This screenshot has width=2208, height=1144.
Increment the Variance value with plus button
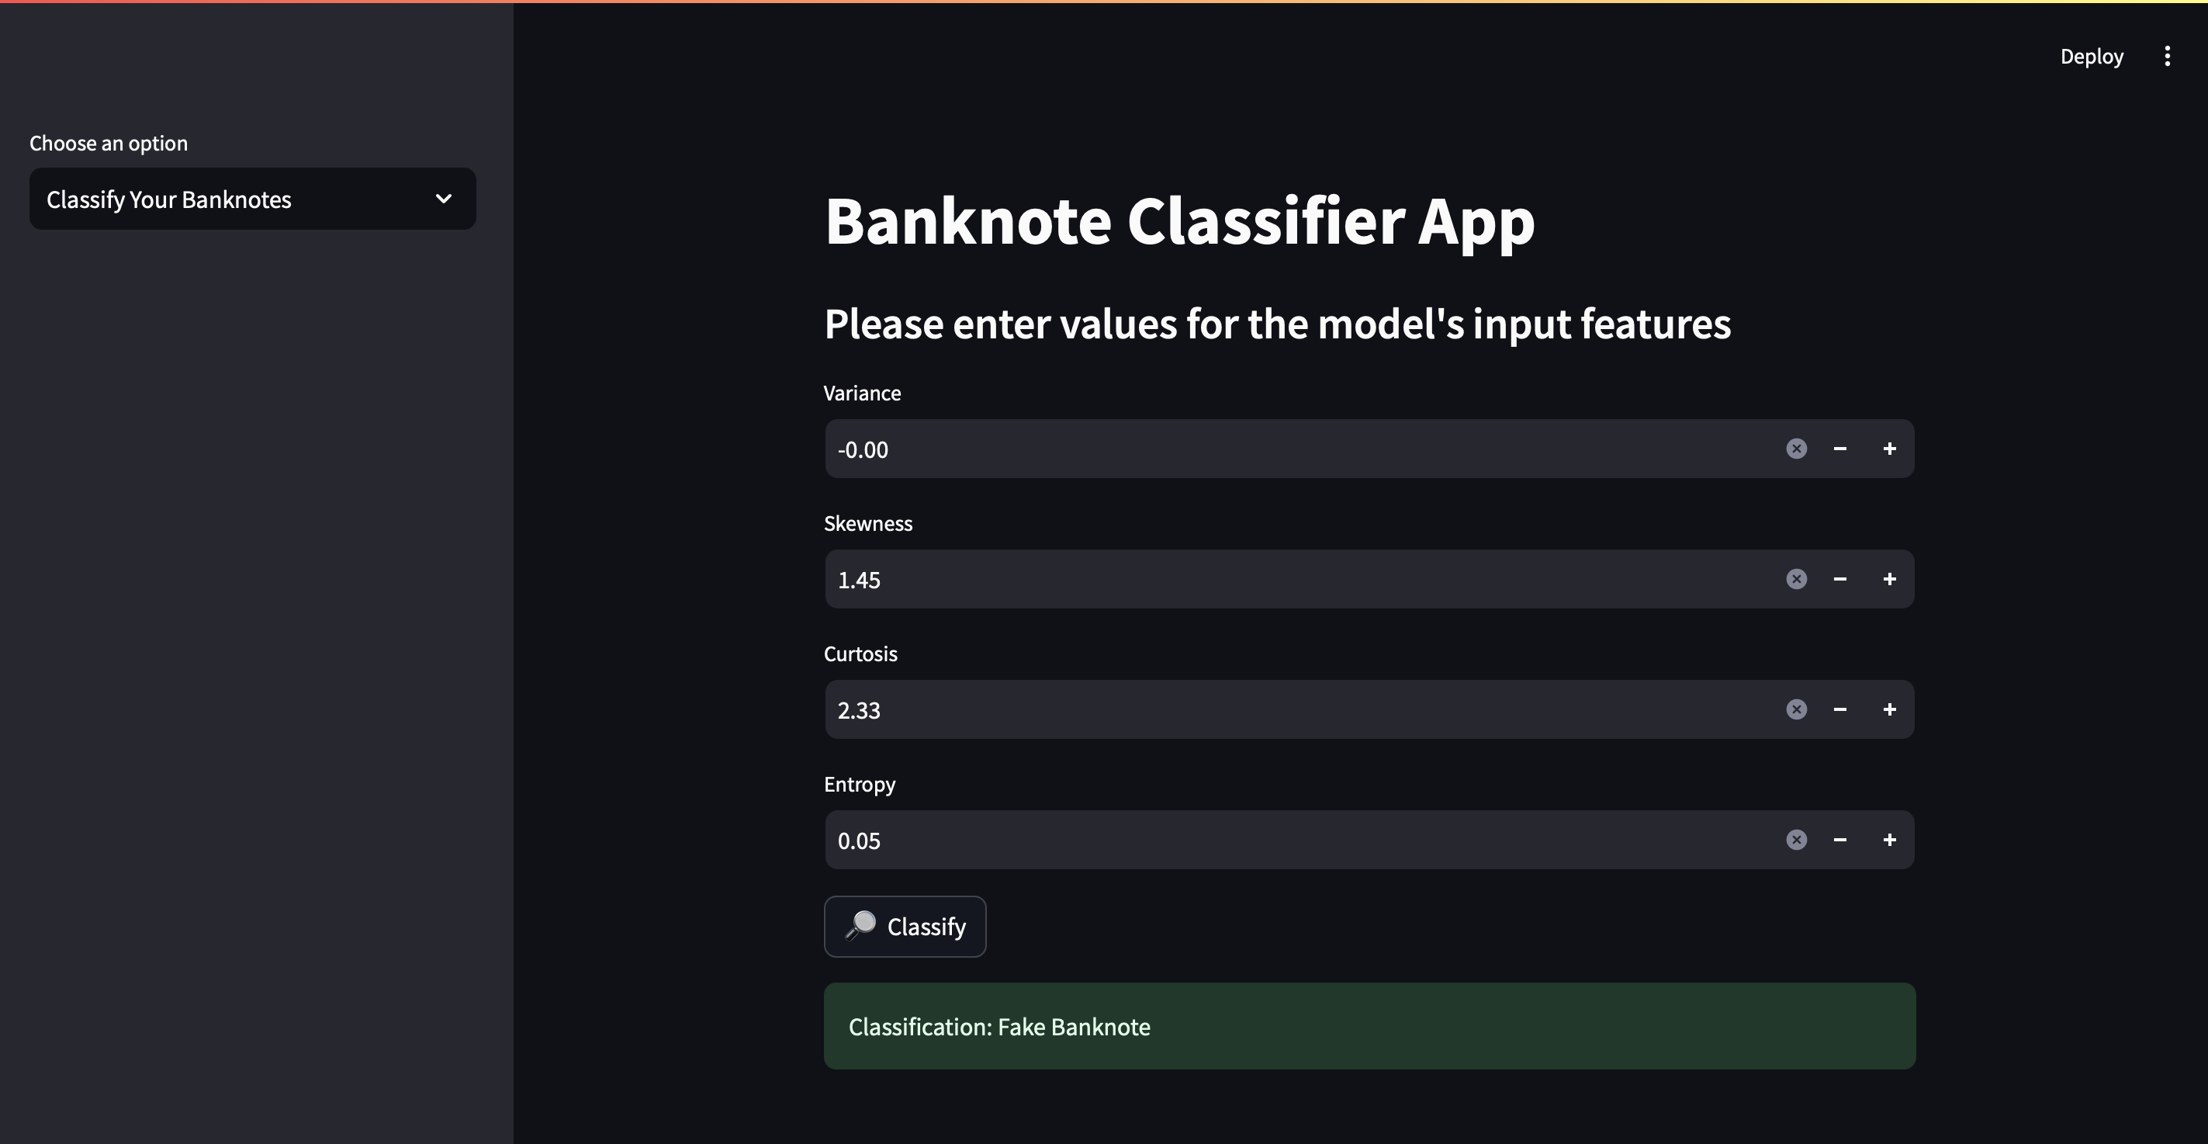click(1890, 448)
